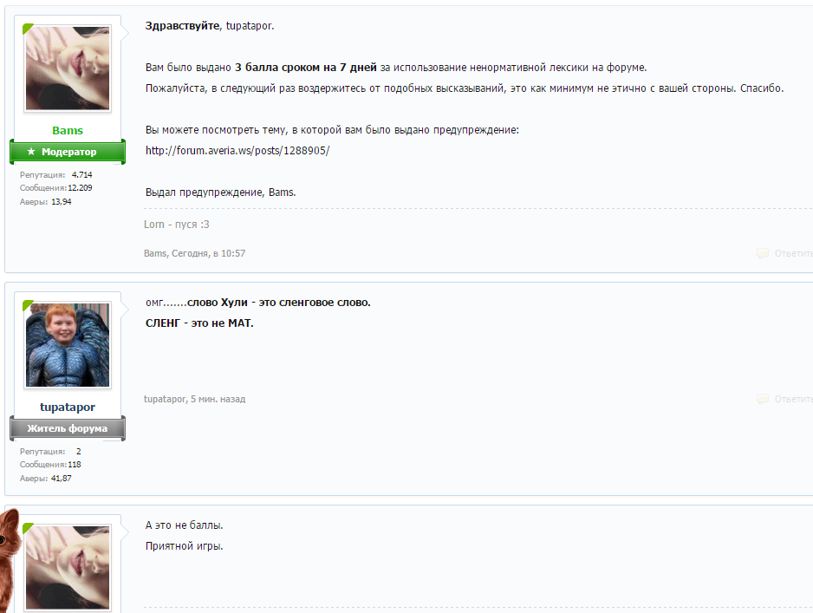Click tupatapor author name in post footer

(x=165, y=400)
